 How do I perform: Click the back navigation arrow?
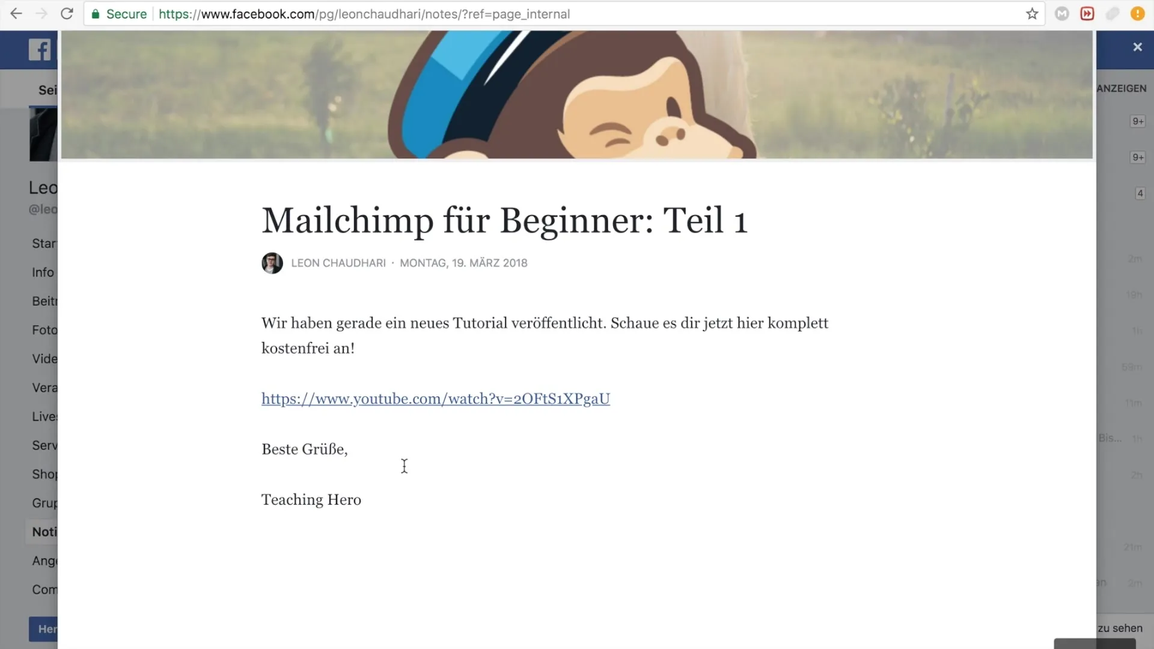click(x=16, y=13)
